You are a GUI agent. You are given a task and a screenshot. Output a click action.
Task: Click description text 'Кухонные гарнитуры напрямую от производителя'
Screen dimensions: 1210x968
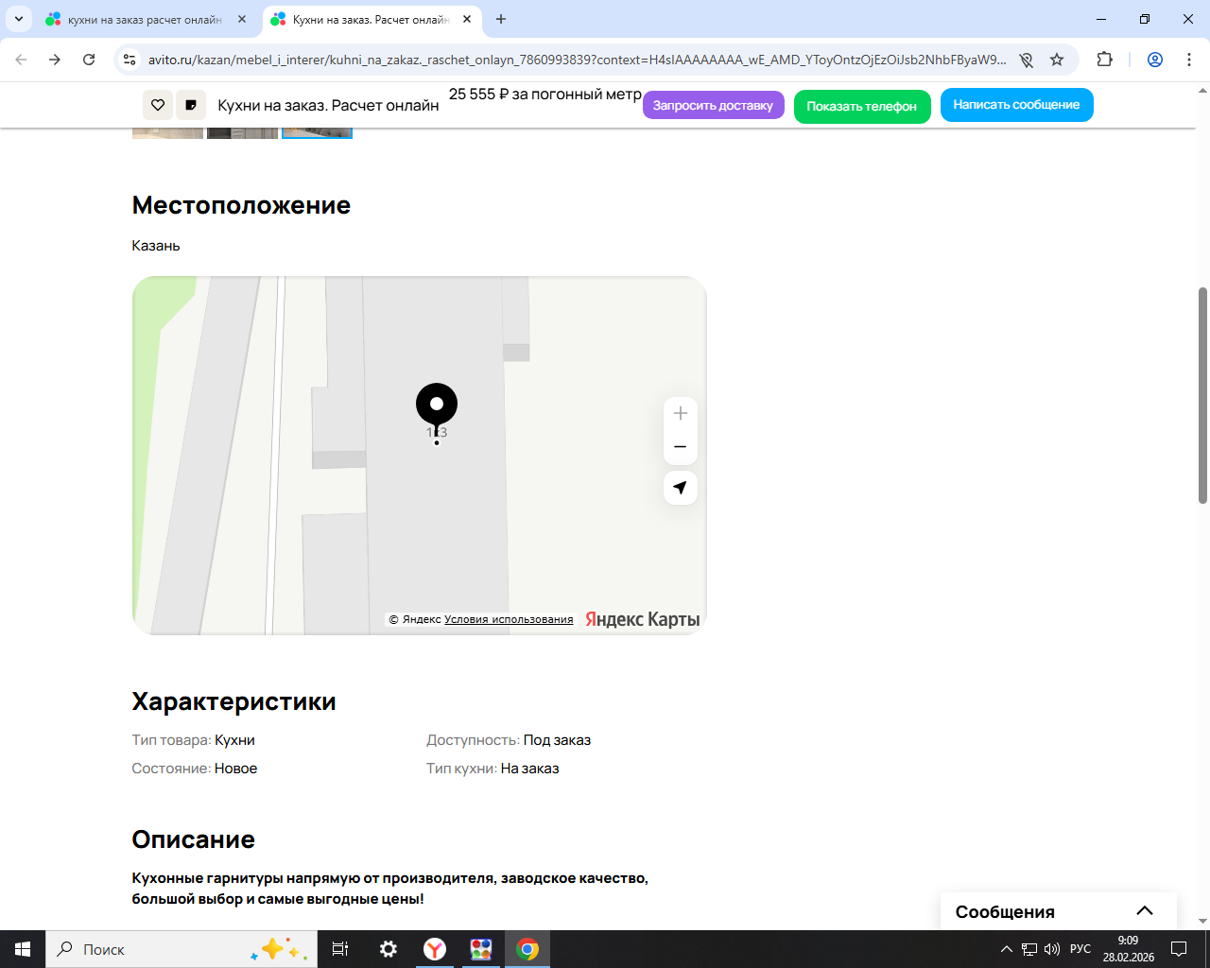pyautogui.click(x=315, y=878)
